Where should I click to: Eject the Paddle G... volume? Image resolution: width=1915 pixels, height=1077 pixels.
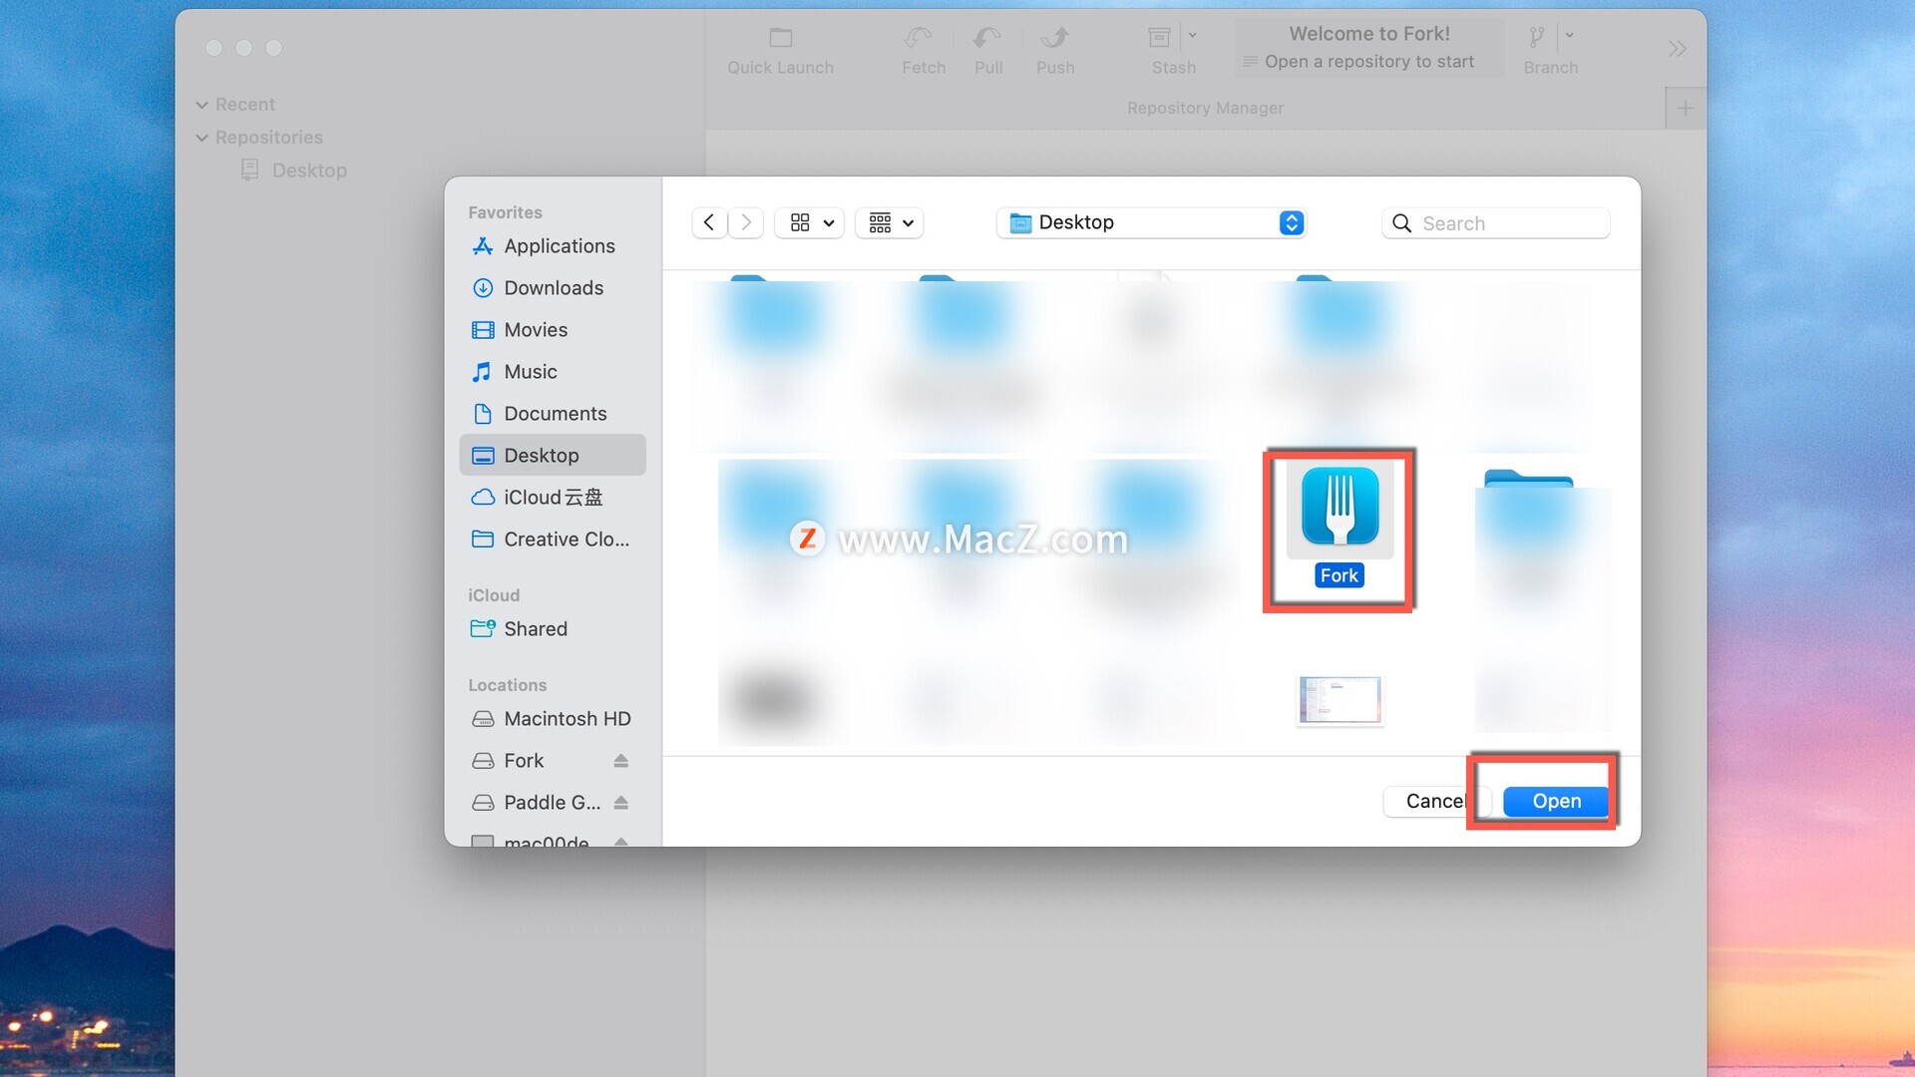click(620, 803)
